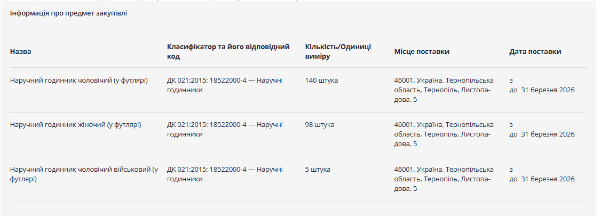The width and height of the screenshot is (601, 216).
Task: Click the delivery date for the 140 штука row
Action: (542, 90)
